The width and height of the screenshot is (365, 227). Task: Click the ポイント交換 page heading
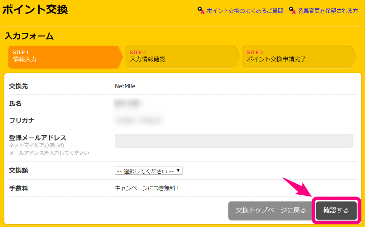click(35, 10)
